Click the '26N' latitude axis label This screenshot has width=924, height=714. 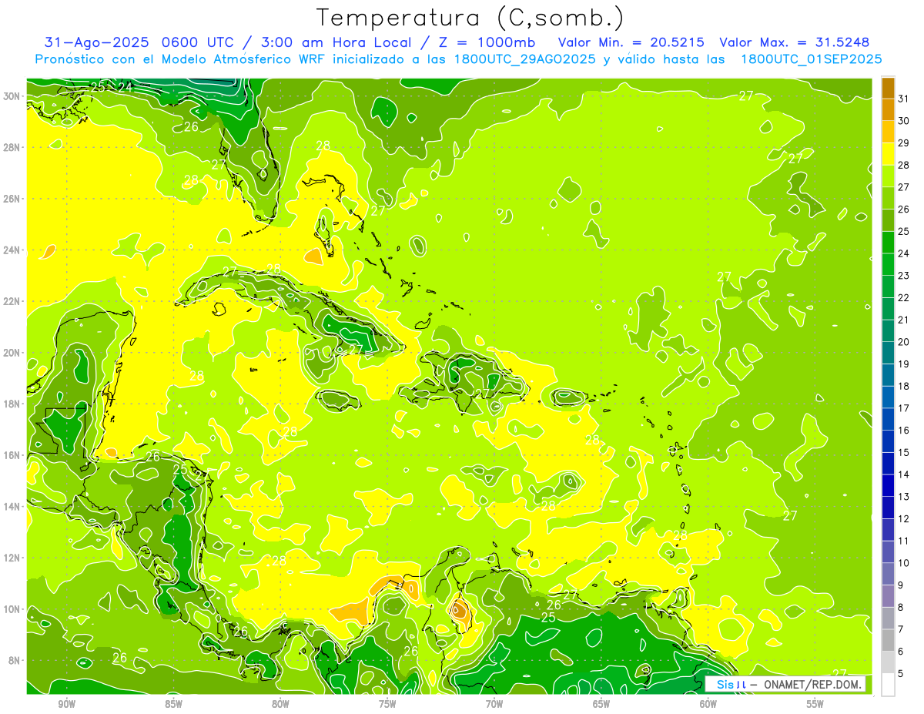[x=12, y=199]
